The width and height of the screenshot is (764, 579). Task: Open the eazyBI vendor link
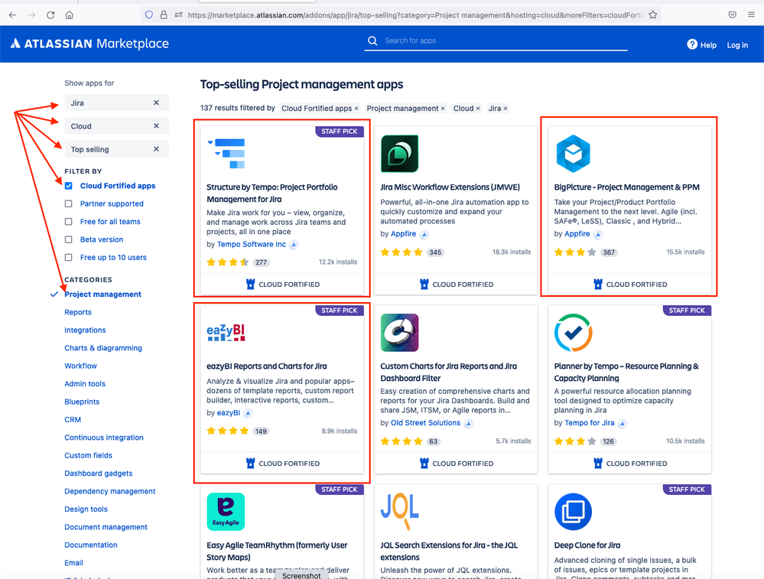[x=229, y=413]
